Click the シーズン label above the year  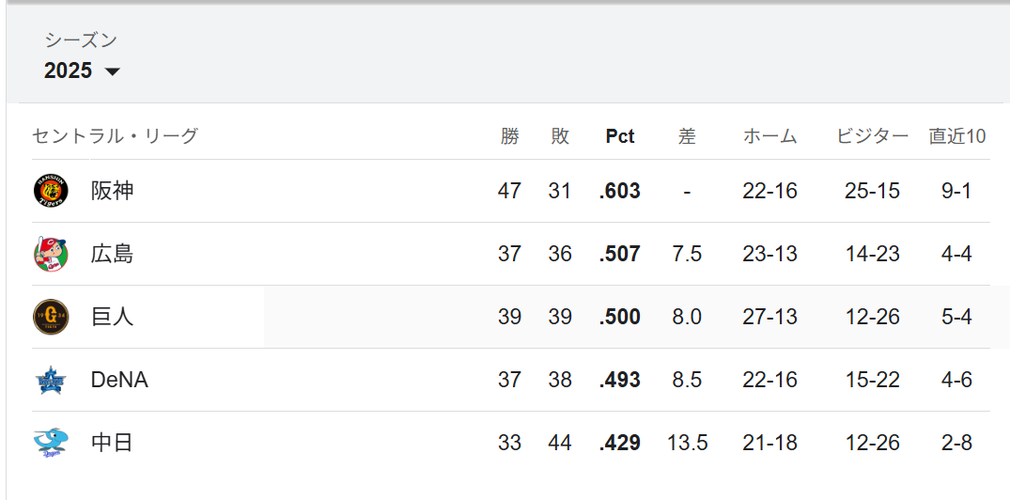[x=81, y=40]
